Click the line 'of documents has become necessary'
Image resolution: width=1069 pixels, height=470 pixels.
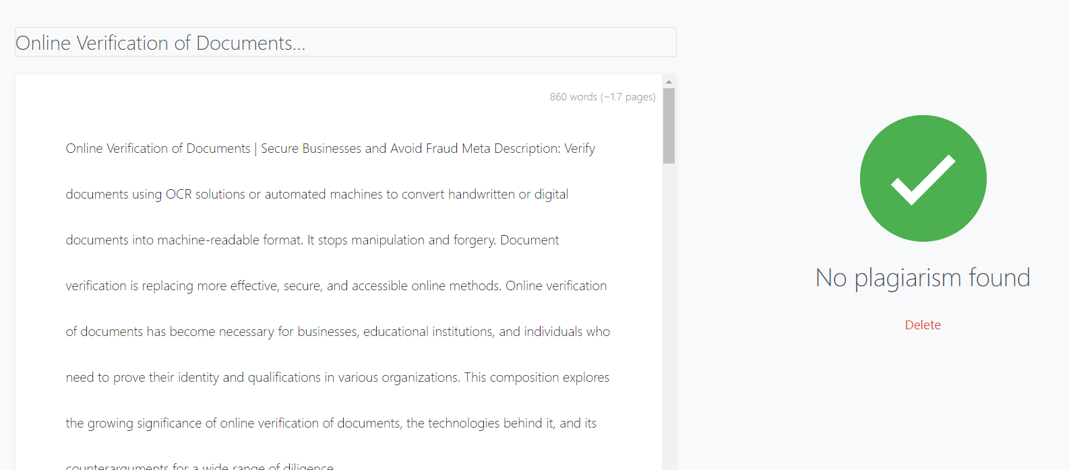click(x=338, y=332)
